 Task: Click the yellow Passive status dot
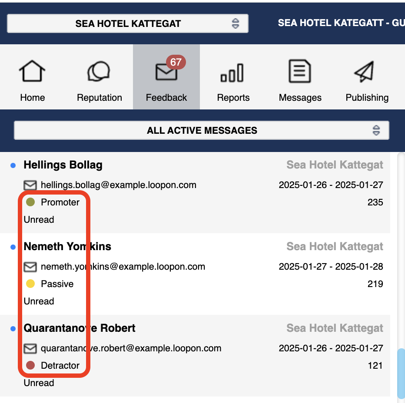point(30,284)
